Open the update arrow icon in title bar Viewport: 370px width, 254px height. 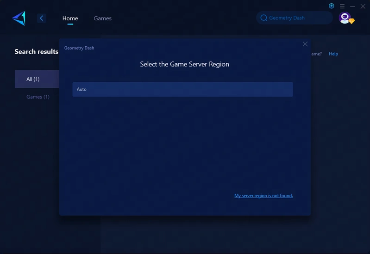coord(332,6)
